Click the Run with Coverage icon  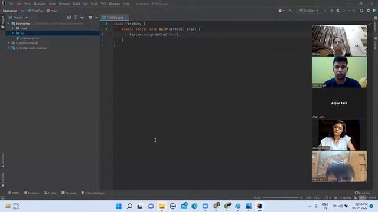[338, 11]
